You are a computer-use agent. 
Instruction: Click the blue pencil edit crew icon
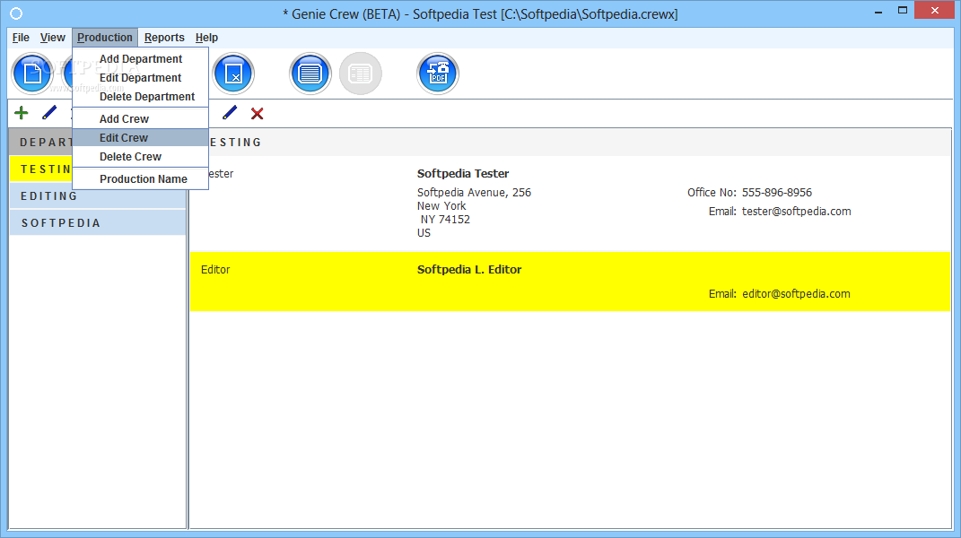[x=229, y=113]
